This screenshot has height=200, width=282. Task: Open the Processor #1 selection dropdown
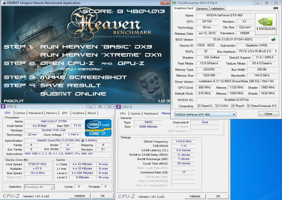pyautogui.click(x=39, y=187)
